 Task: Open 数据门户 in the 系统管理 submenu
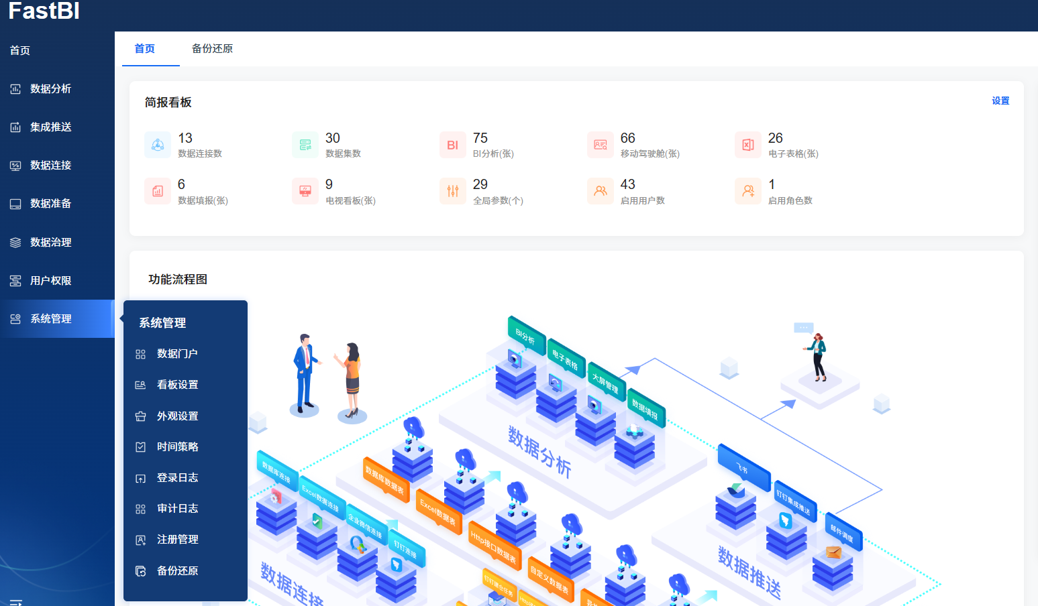pyautogui.click(x=177, y=354)
